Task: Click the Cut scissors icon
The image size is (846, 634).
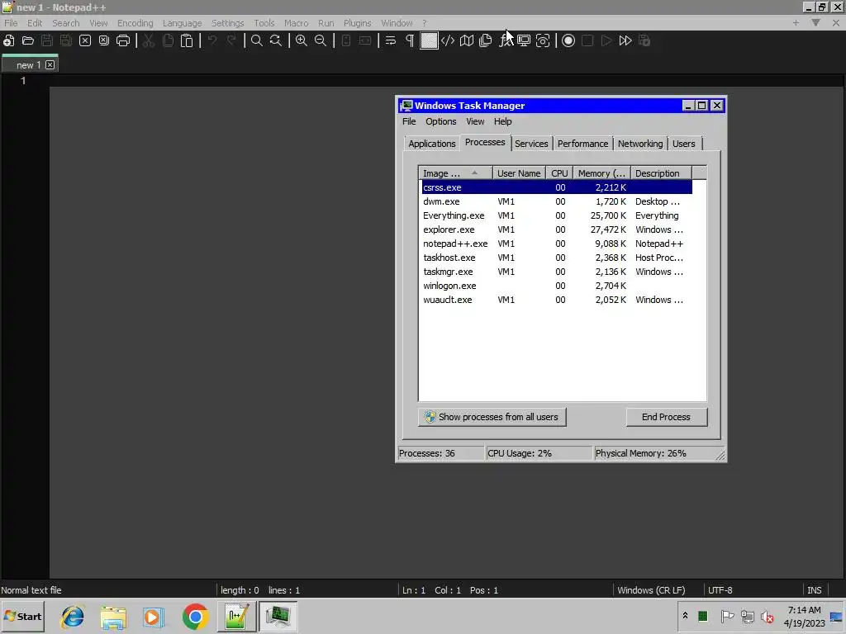Action: pos(149,40)
